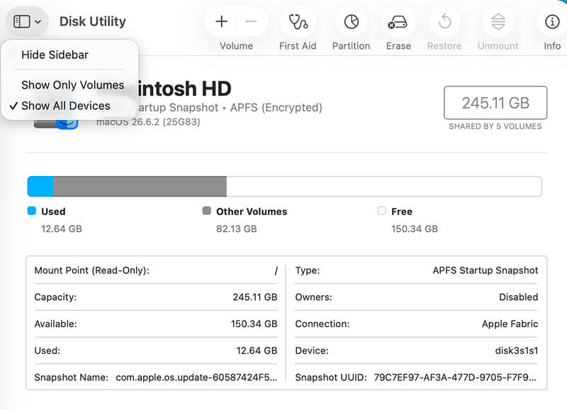Click the blue Used legend swatch
Screen dimensions: 567x410
(x=32, y=211)
